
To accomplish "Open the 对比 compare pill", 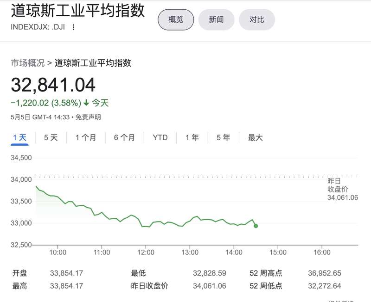I will [257, 19].
